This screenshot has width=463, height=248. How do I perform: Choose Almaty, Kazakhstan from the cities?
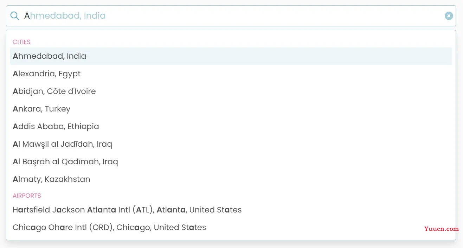pyautogui.click(x=231, y=179)
